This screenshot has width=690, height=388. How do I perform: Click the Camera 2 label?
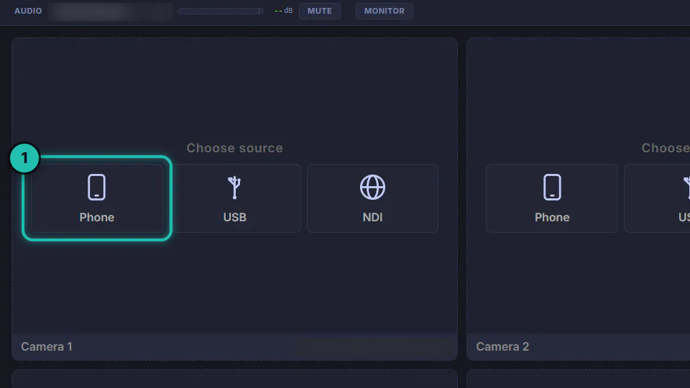[502, 346]
